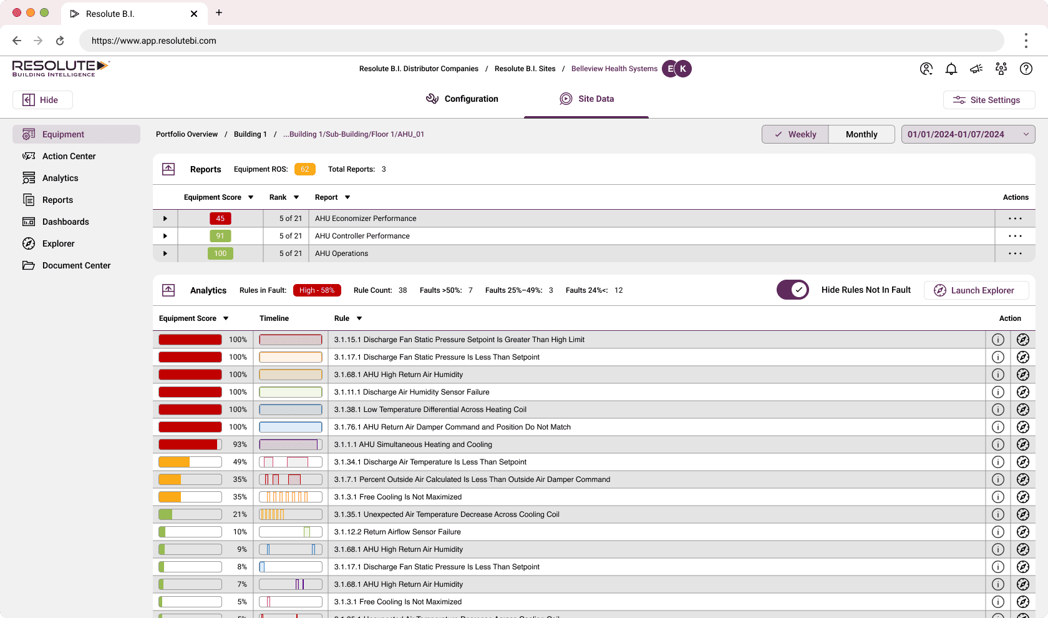Sort Analytics by Equipment Score
Image resolution: width=1048 pixels, height=618 pixels.
tap(194, 318)
